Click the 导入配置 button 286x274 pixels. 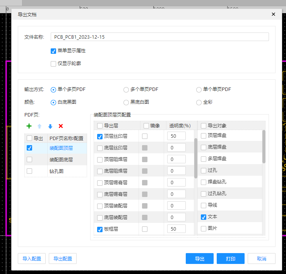[x=32, y=259]
